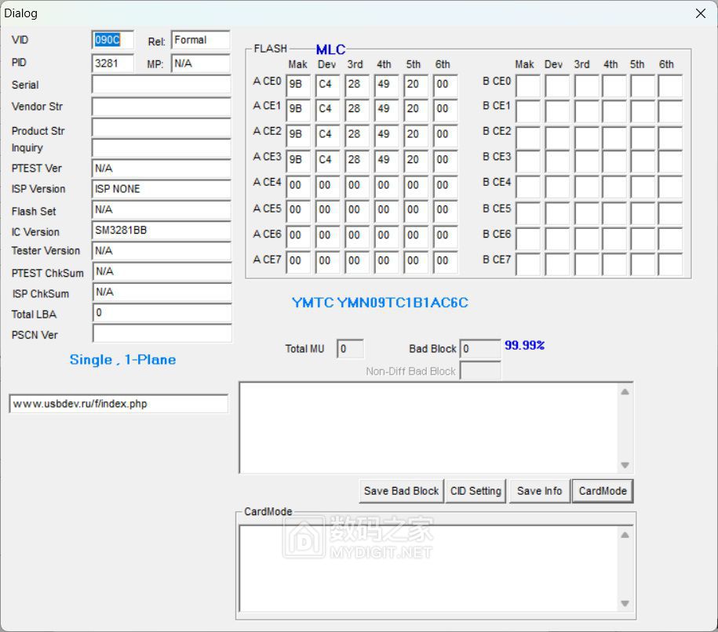Select the VID input field
718x632 pixels.
coord(113,40)
